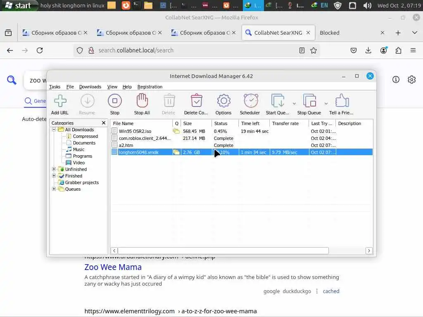This screenshot has width=423, height=317.
Task: Open cached link for Zoo Wee Mama
Action: pos(331,291)
